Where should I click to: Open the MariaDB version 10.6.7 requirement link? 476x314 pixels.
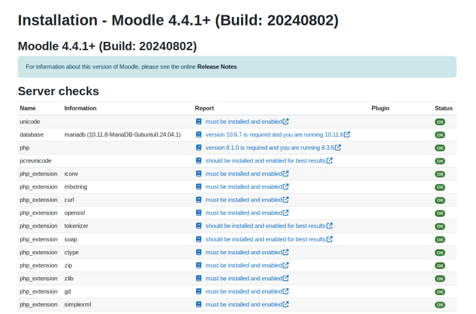274,134
